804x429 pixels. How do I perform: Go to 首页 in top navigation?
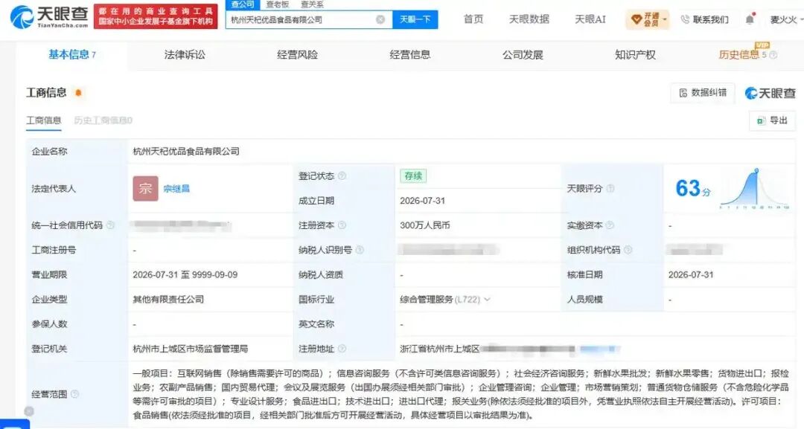pos(473,19)
